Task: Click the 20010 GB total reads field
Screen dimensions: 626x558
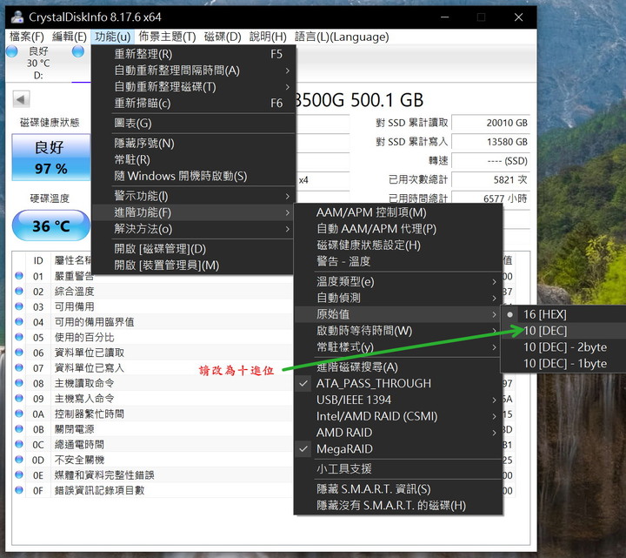Action: pyautogui.click(x=490, y=123)
